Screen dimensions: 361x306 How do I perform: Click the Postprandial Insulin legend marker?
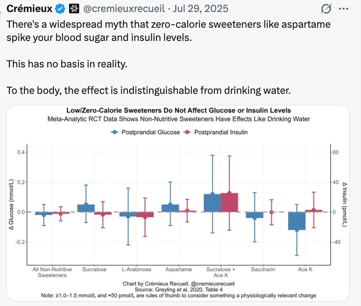click(187, 132)
